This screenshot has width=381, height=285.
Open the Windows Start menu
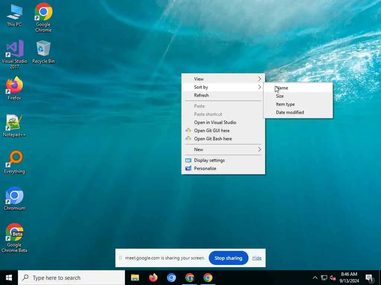click(x=9, y=278)
